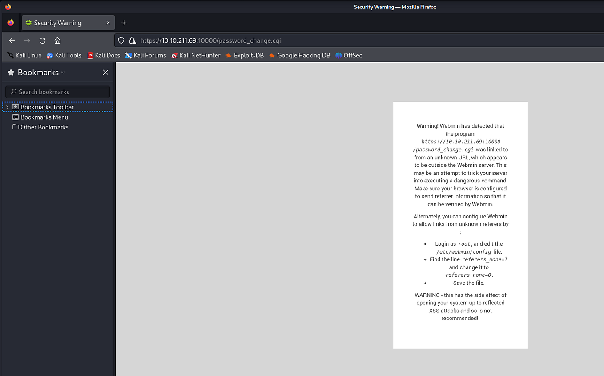Open the Kali NetHunter bookmark
The width and height of the screenshot is (604, 376).
click(196, 55)
